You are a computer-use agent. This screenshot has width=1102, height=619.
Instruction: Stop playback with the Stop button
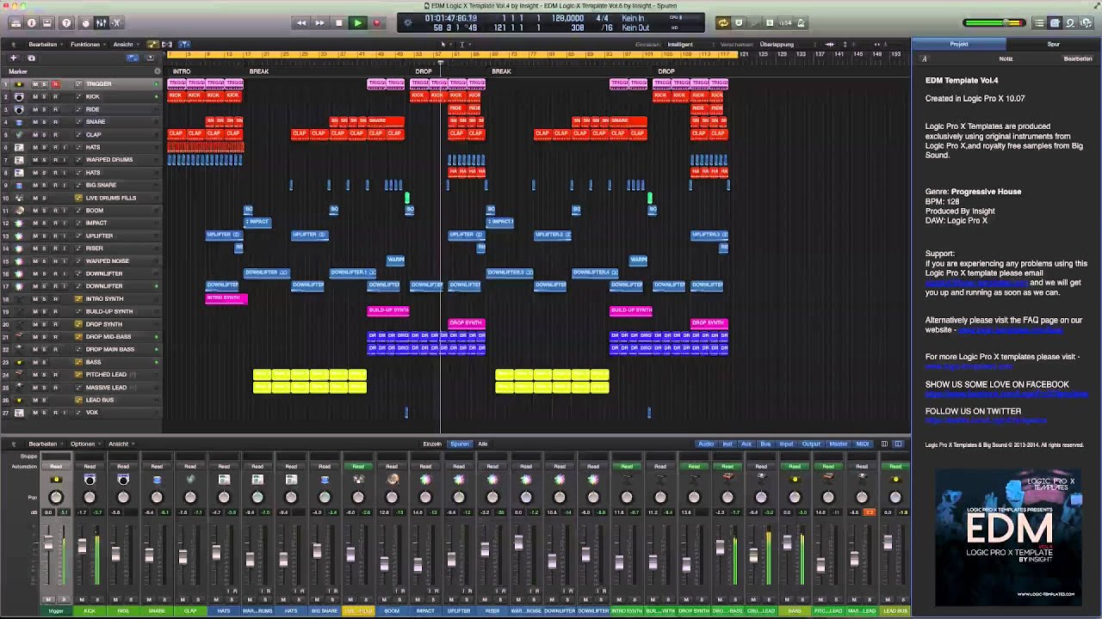[x=339, y=23]
